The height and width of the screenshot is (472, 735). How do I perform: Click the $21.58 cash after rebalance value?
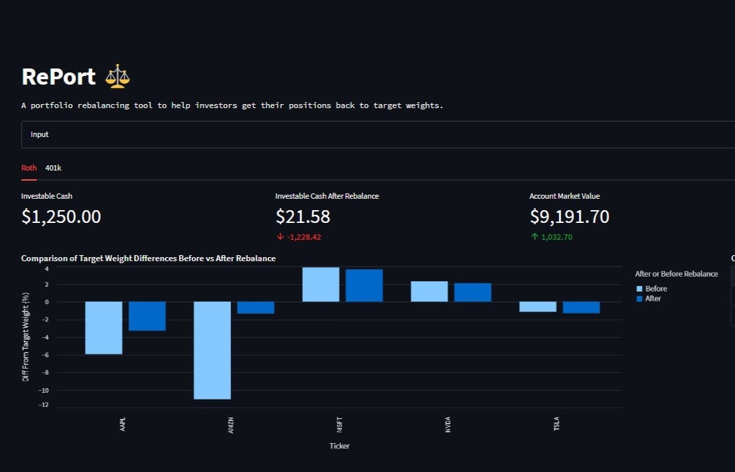(303, 217)
